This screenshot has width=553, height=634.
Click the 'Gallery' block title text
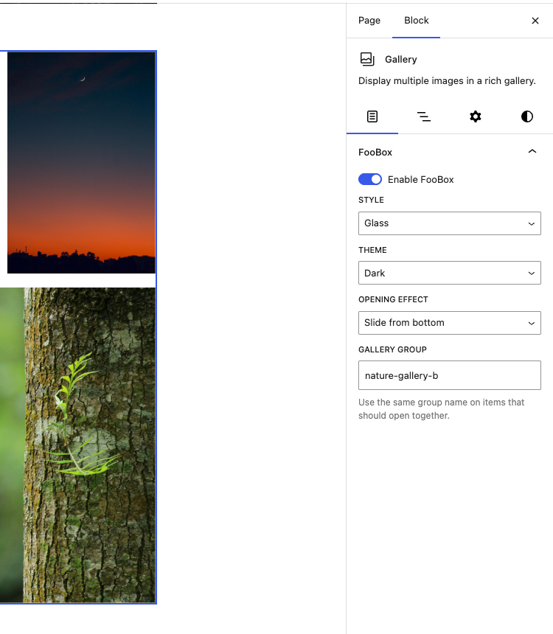point(400,60)
